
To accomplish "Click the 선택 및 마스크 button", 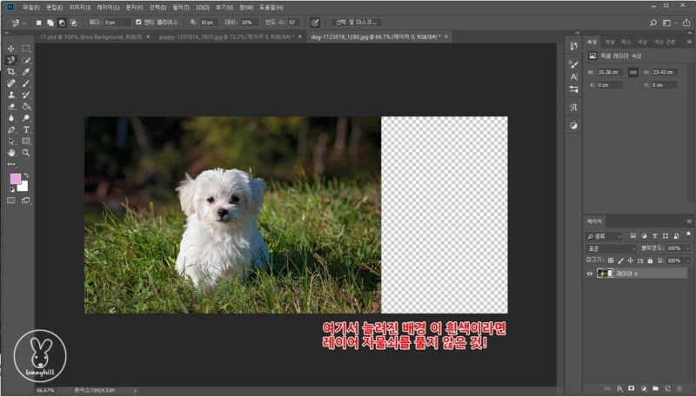I will click(x=357, y=22).
